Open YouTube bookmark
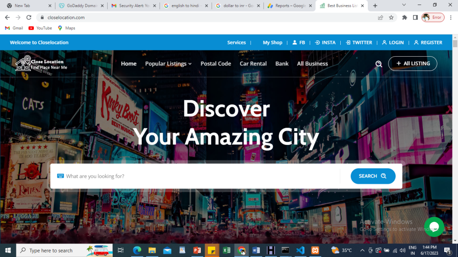Viewport: 458px width, 257px height. pos(40,28)
